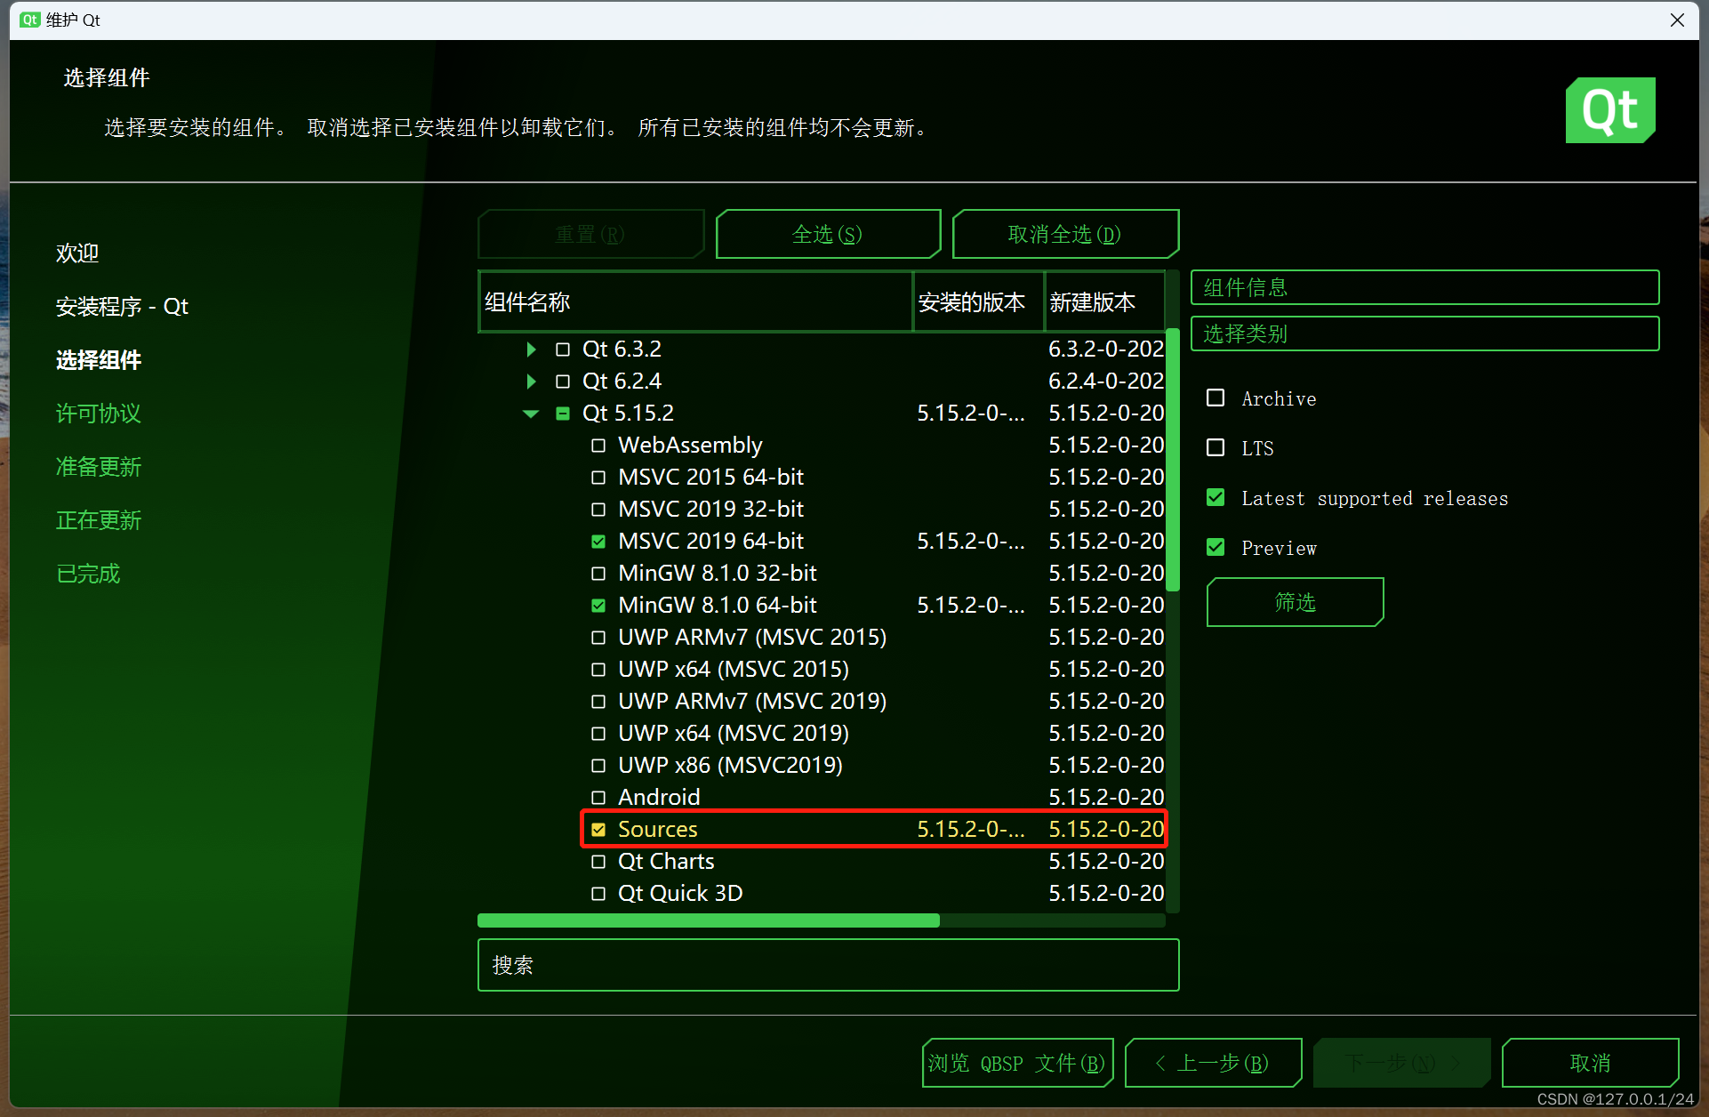Check MinGW 8.1.0 32-bit component
Image resolution: width=1709 pixels, height=1117 pixels.
tap(598, 574)
